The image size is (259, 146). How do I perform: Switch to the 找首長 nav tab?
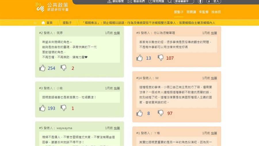point(216,12)
